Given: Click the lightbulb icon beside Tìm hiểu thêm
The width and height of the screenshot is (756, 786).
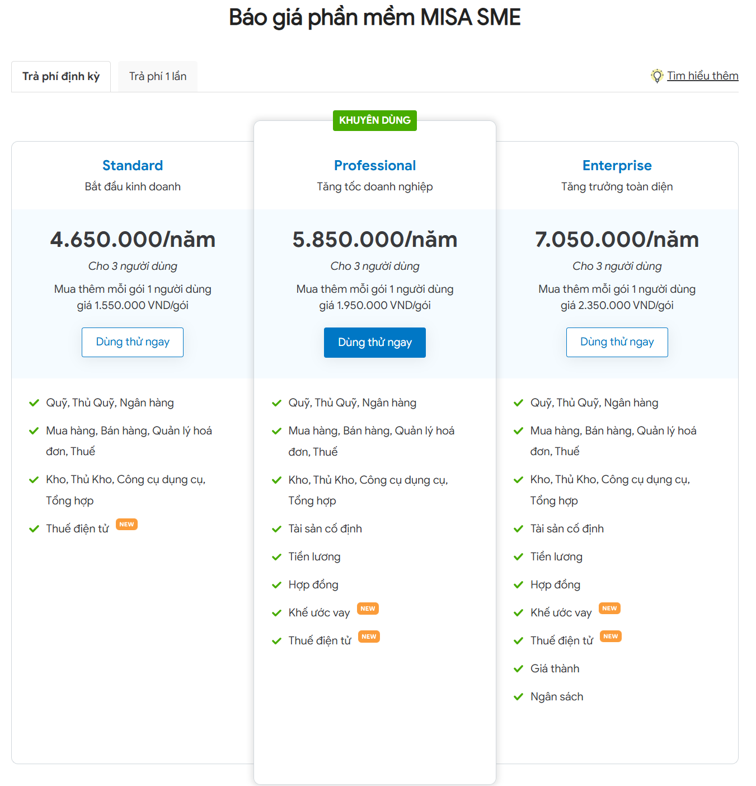Looking at the screenshot, I should pyautogui.click(x=656, y=76).
